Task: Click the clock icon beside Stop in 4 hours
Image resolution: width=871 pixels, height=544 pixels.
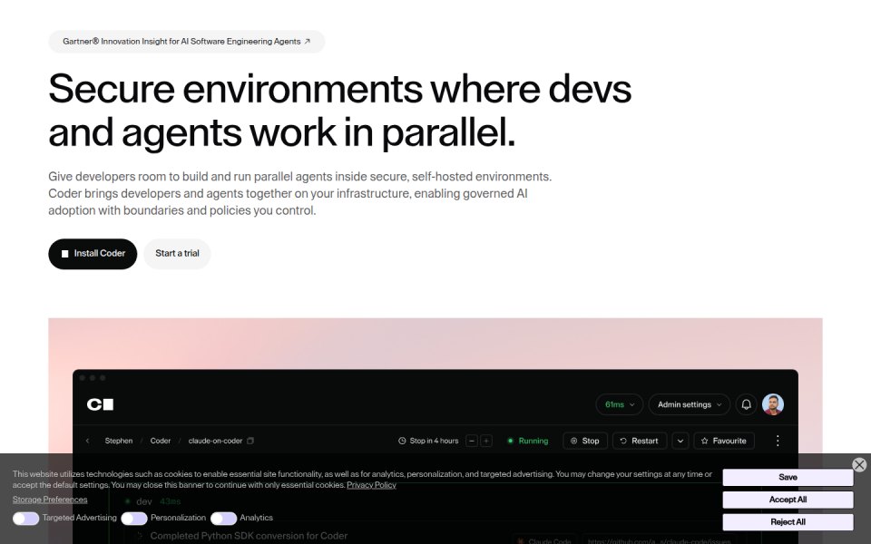Action: point(402,441)
